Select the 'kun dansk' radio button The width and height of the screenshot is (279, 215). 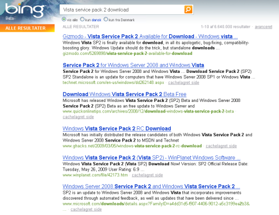[x=82, y=19]
